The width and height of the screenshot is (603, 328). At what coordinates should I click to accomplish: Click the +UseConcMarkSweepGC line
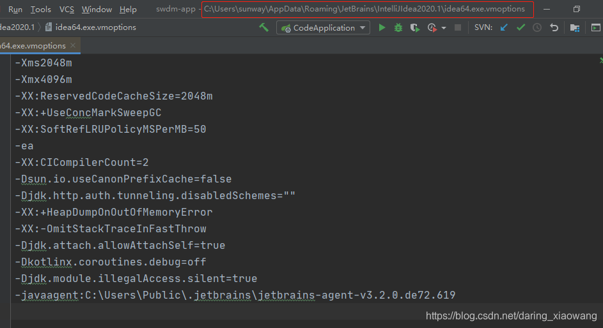[x=88, y=112]
